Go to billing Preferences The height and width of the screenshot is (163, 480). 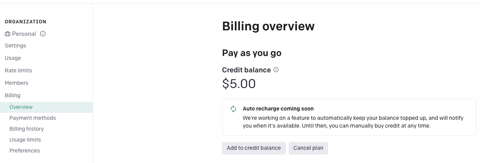click(x=25, y=151)
